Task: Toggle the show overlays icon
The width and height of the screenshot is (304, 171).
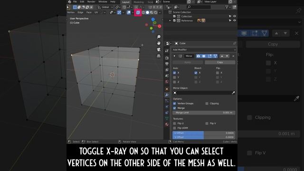Action: pos(129,13)
